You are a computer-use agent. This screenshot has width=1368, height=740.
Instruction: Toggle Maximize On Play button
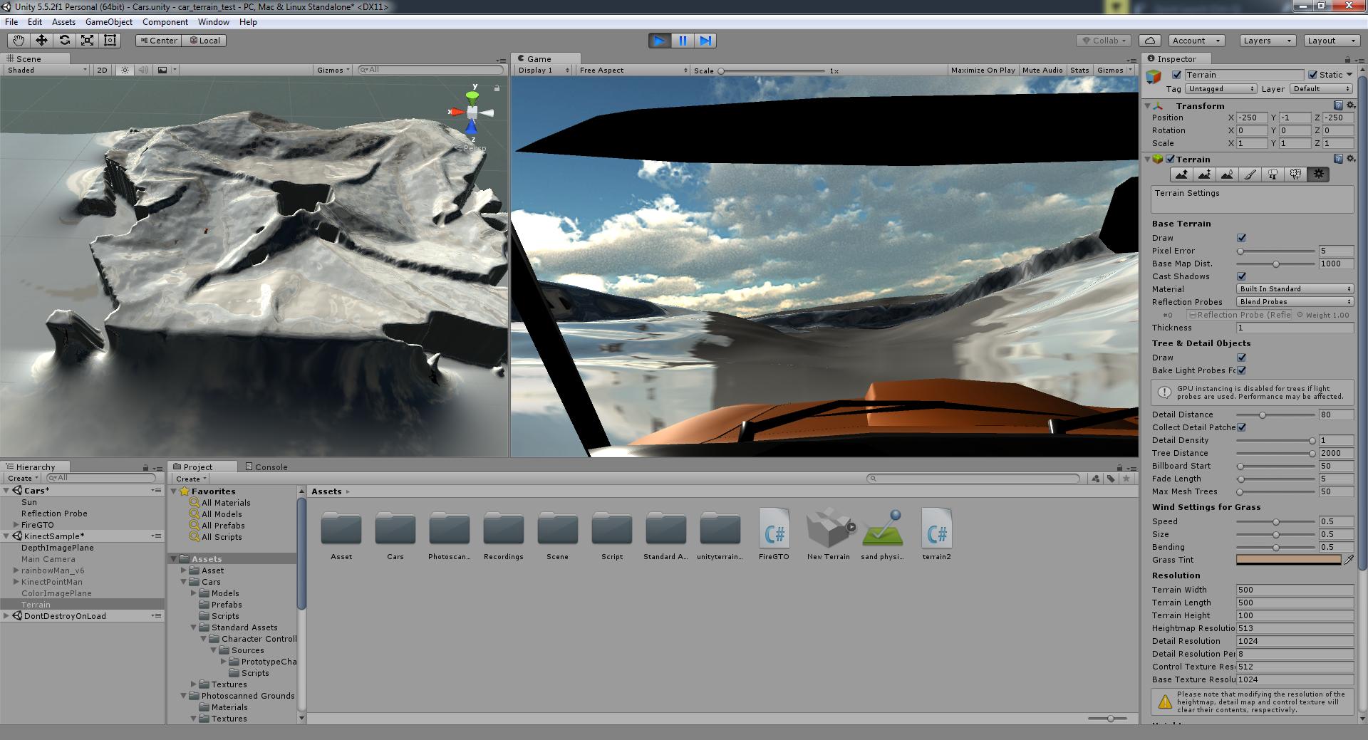[983, 70]
